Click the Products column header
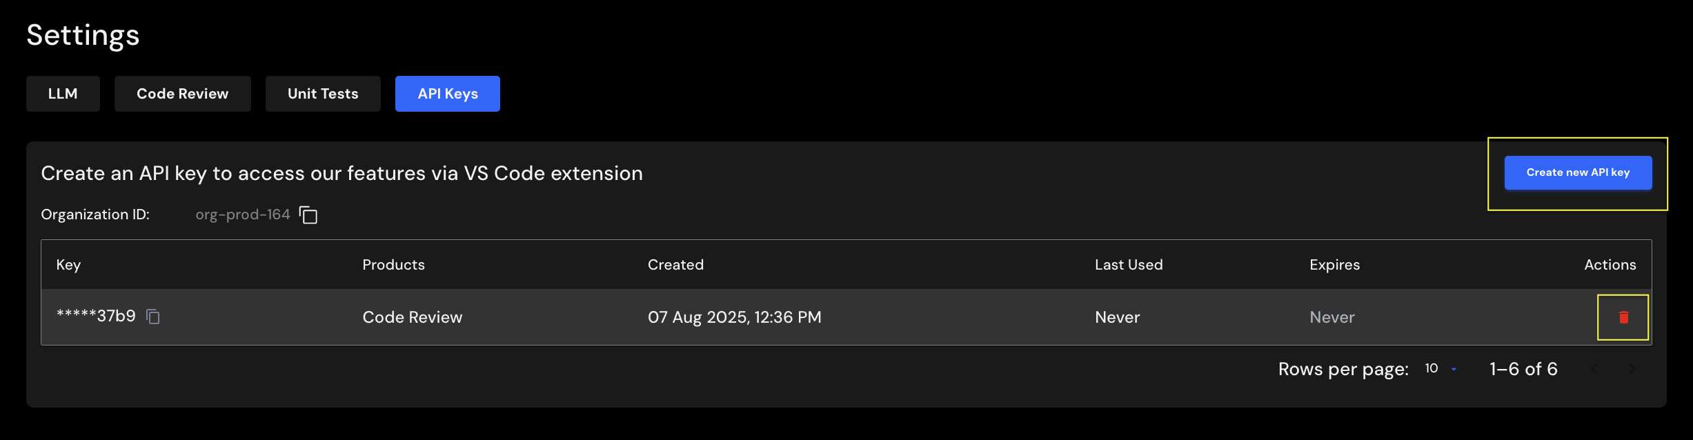This screenshot has width=1693, height=440. 393,265
